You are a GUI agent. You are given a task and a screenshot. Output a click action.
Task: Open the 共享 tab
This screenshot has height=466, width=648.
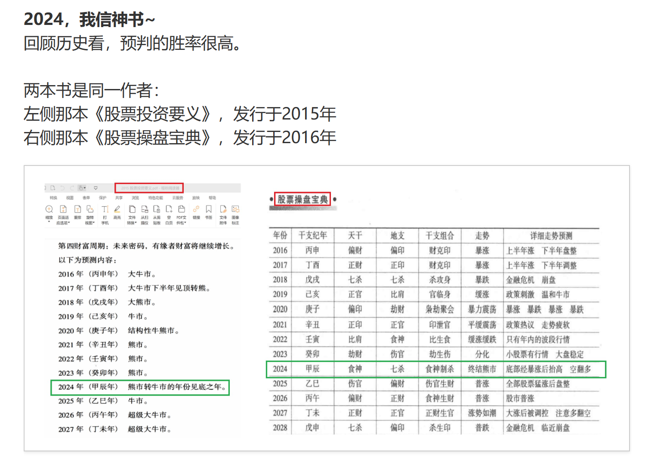coord(119,198)
